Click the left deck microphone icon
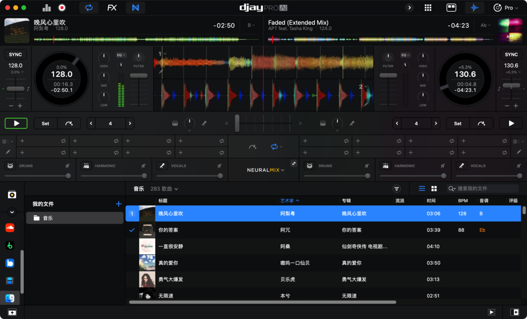 tap(204, 124)
